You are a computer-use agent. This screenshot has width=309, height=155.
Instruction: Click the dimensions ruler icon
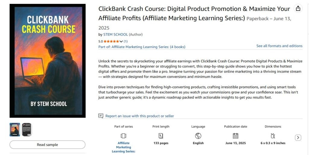pyautogui.click(x=273, y=136)
